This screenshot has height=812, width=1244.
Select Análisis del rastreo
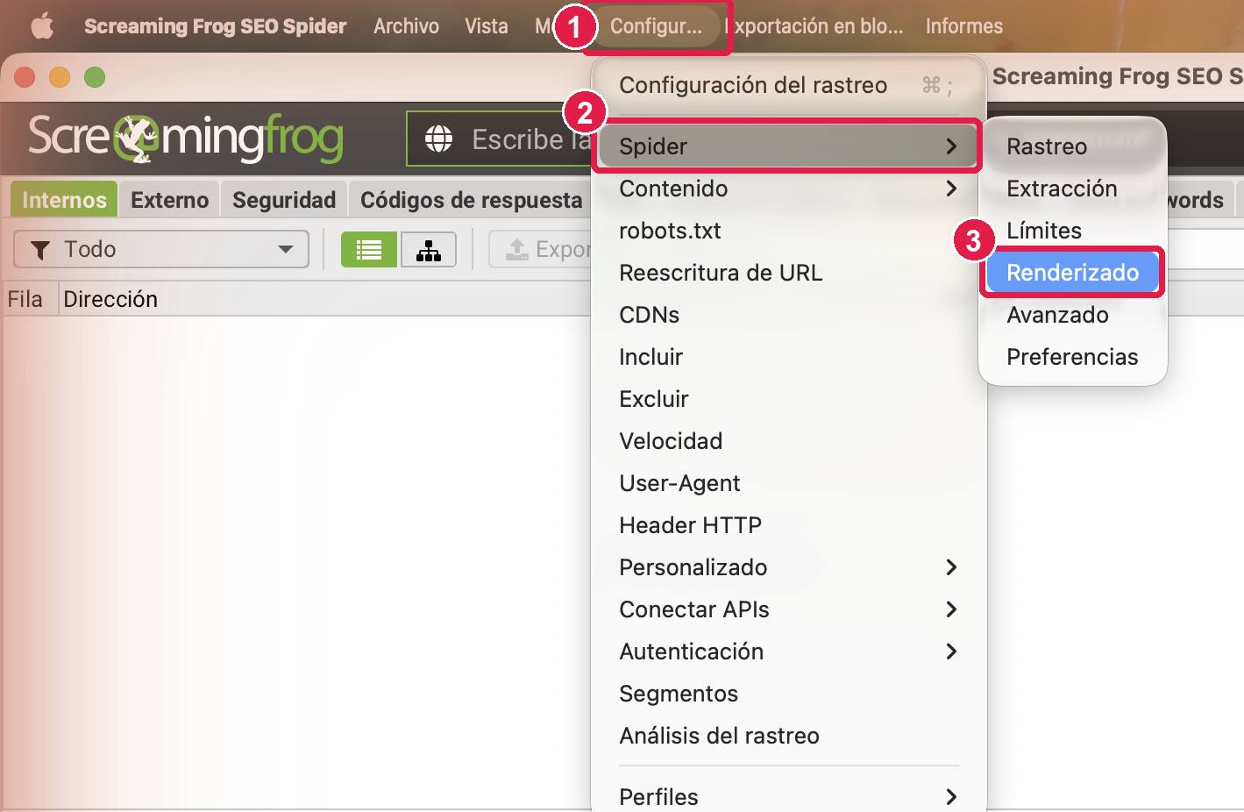pyautogui.click(x=788, y=736)
